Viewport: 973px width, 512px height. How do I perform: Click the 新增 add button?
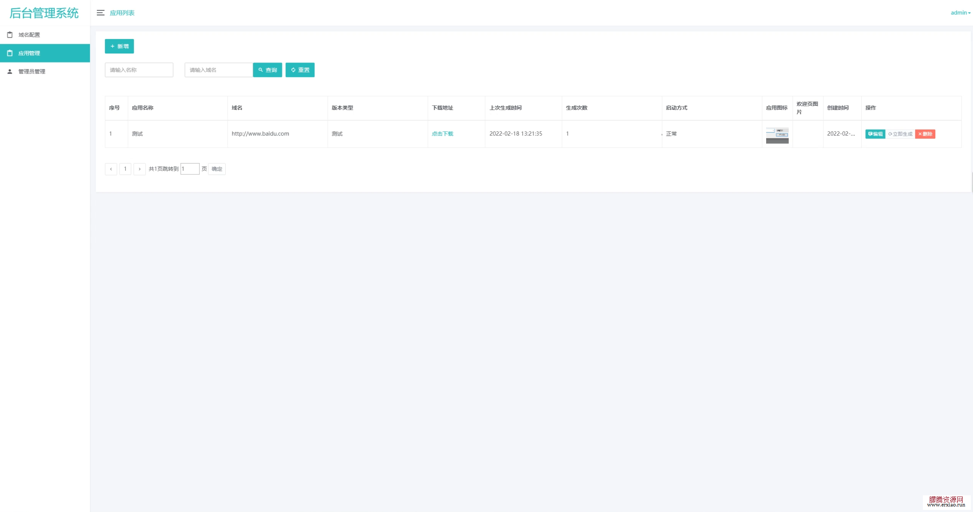(119, 46)
